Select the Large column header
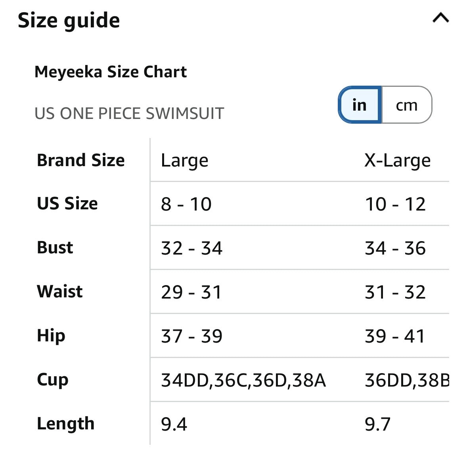The image size is (467, 452). [185, 161]
